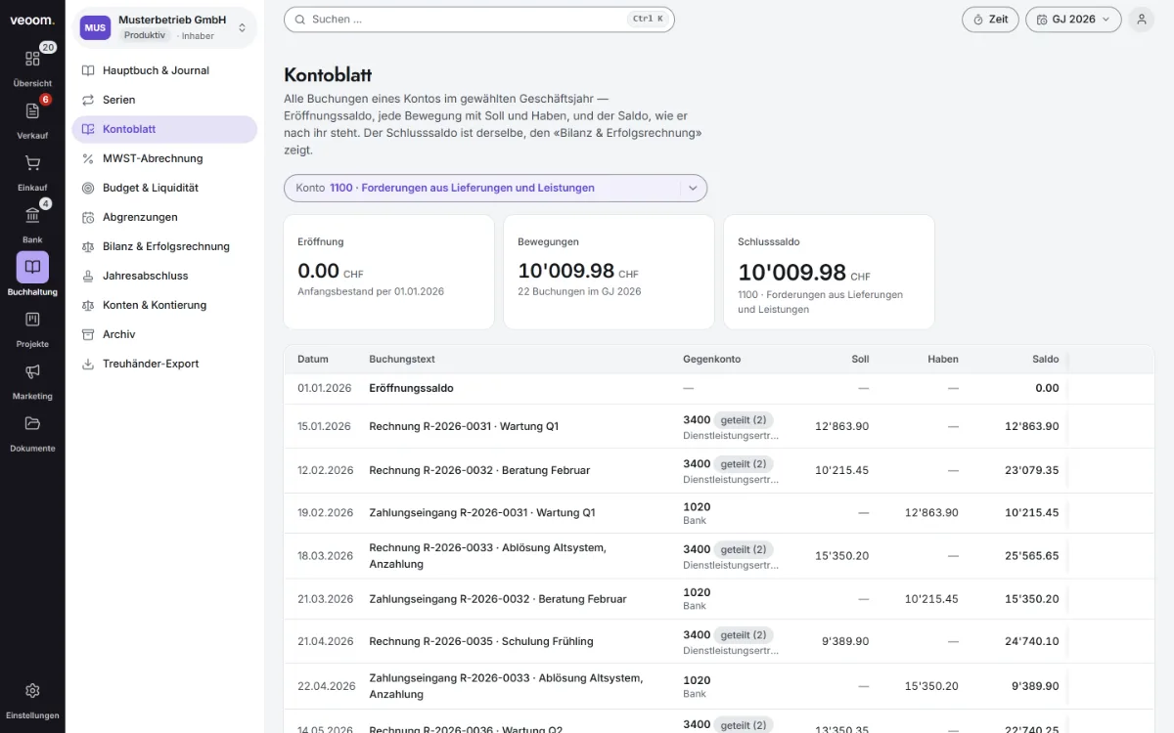This screenshot has width=1174, height=733.
Task: Click the Ctrl K shortcut badge
Action: click(648, 20)
